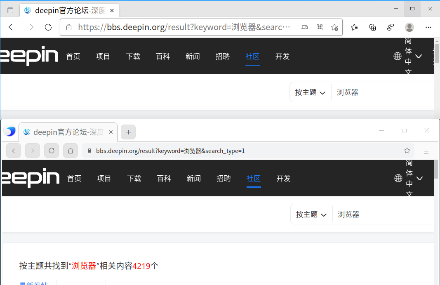Image resolution: width=440 pixels, height=285 pixels.
Task: Click globe language icon in deepin browser
Action: (x=398, y=178)
